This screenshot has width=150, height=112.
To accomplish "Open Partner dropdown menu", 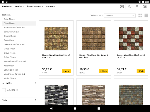I will tap(51, 6).
